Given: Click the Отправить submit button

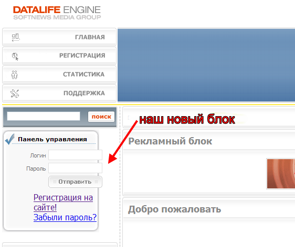Looking at the screenshot, I should pos(75,182).
